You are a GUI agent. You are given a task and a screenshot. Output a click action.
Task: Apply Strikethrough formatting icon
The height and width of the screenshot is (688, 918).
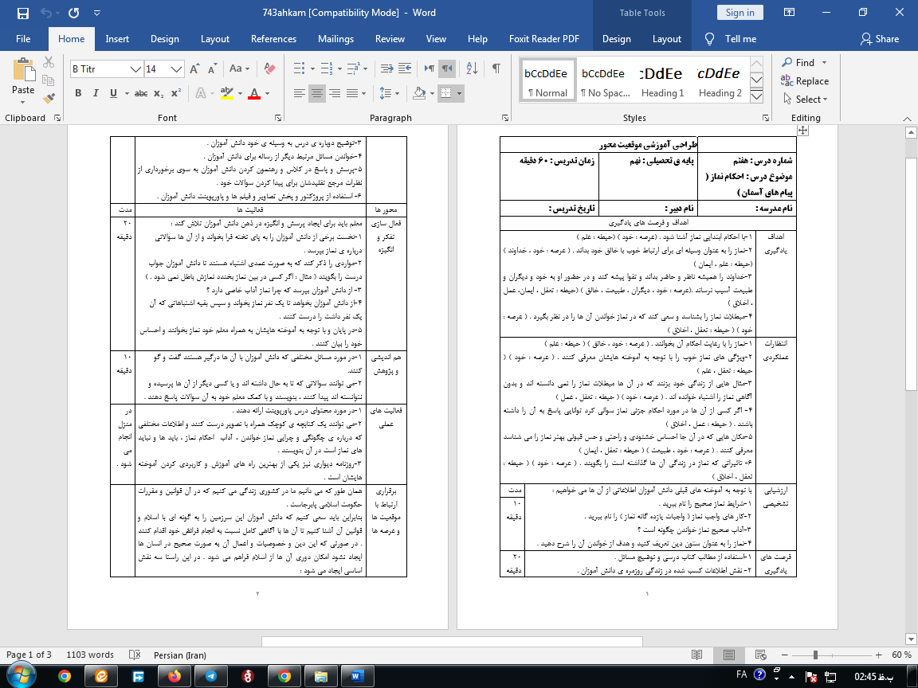tap(141, 93)
